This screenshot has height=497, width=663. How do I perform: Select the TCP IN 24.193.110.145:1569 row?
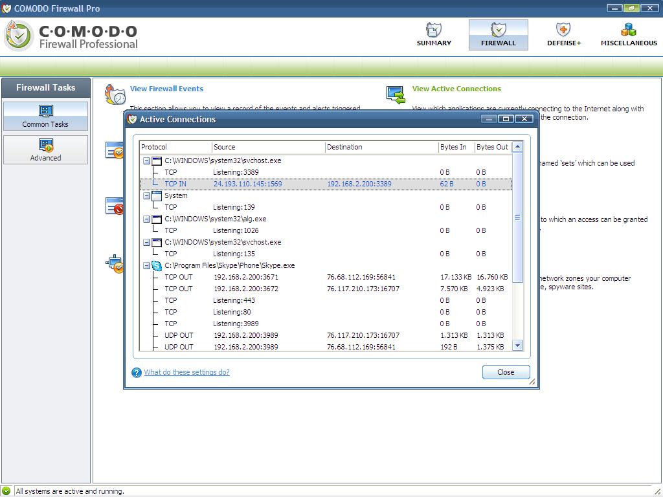326,184
